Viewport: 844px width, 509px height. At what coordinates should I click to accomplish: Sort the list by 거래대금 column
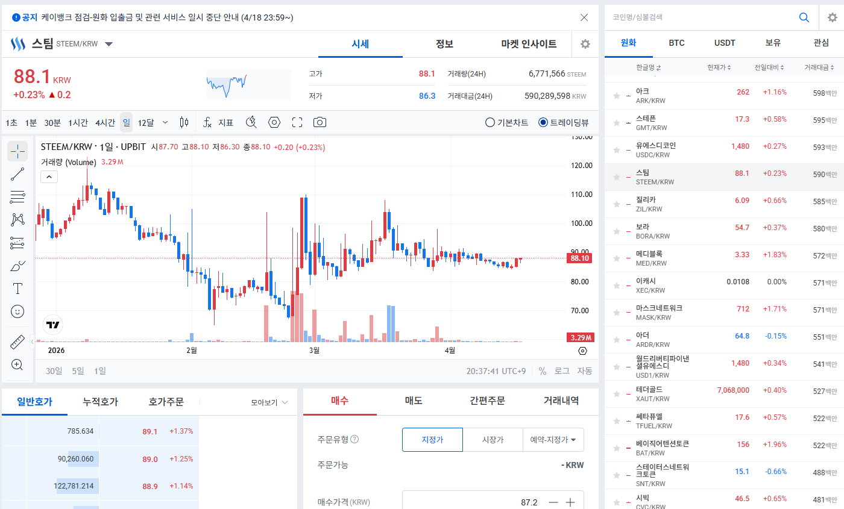[x=820, y=67]
